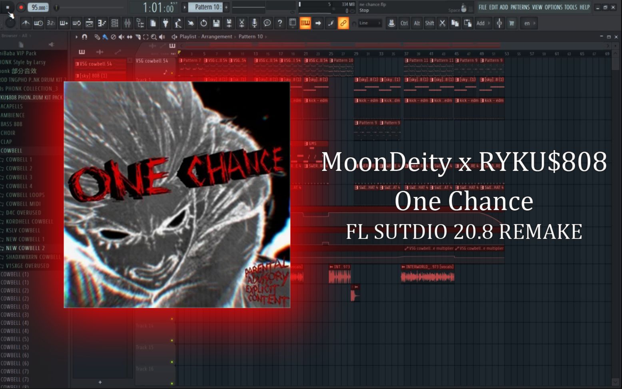The width and height of the screenshot is (622, 389).
Task: Toggle the playlist magnet snap icon
Action: pos(84,36)
